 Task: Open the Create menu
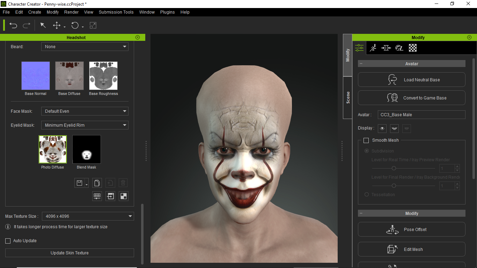pos(35,12)
